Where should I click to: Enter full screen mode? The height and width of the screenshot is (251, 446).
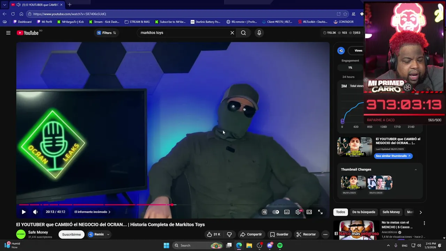[x=320, y=212]
